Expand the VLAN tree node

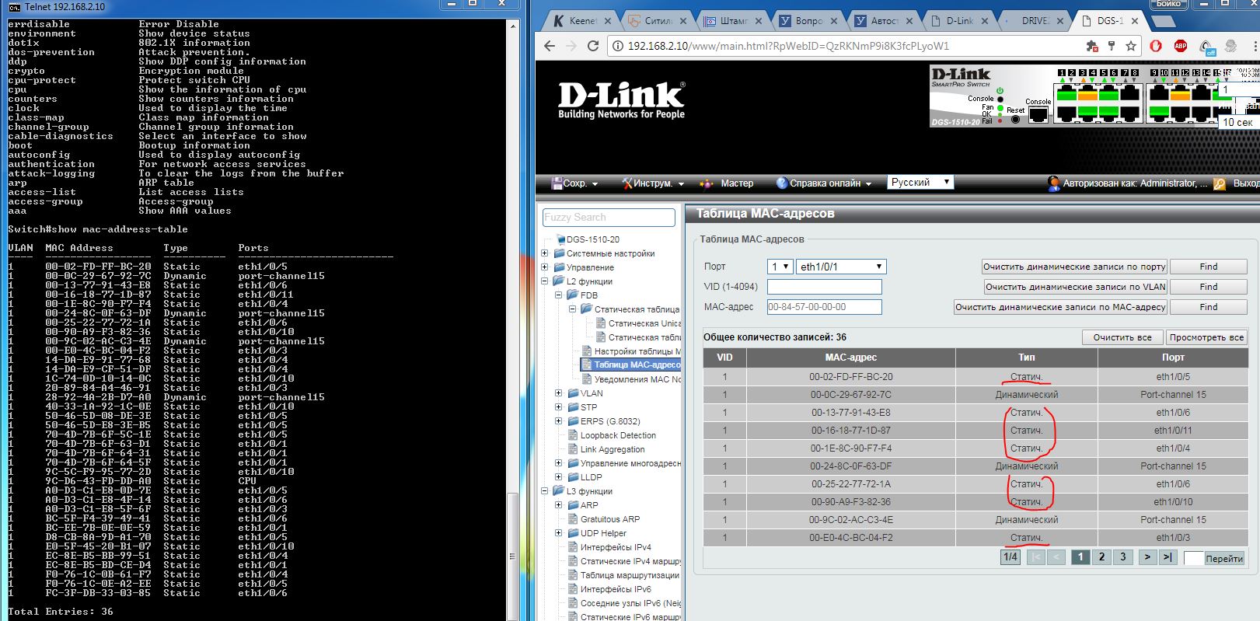pos(558,393)
